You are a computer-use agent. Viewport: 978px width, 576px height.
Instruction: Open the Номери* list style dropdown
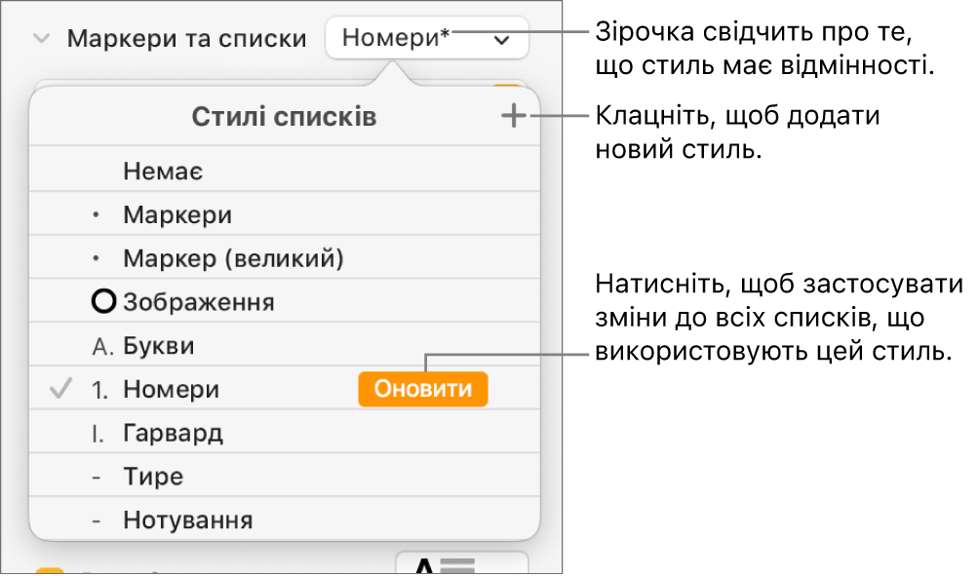click(427, 39)
